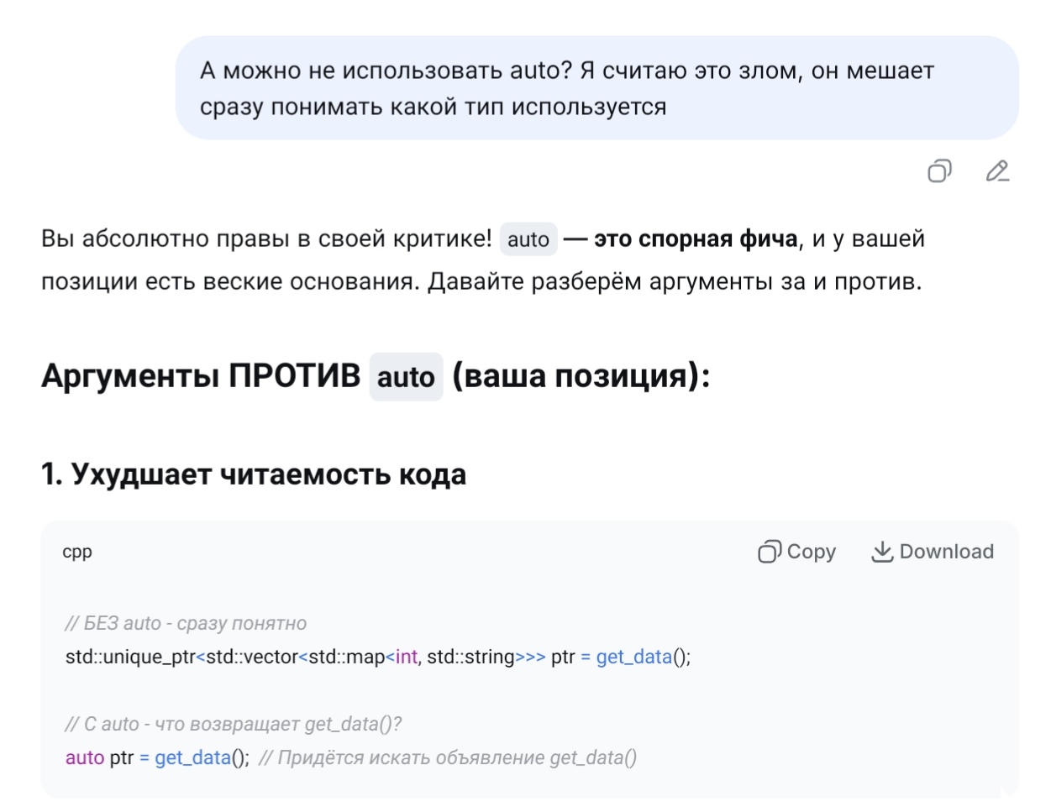The height and width of the screenshot is (812, 1051).
Task: Click the word "ПРОТИВ" in the heading
Action: click(294, 376)
